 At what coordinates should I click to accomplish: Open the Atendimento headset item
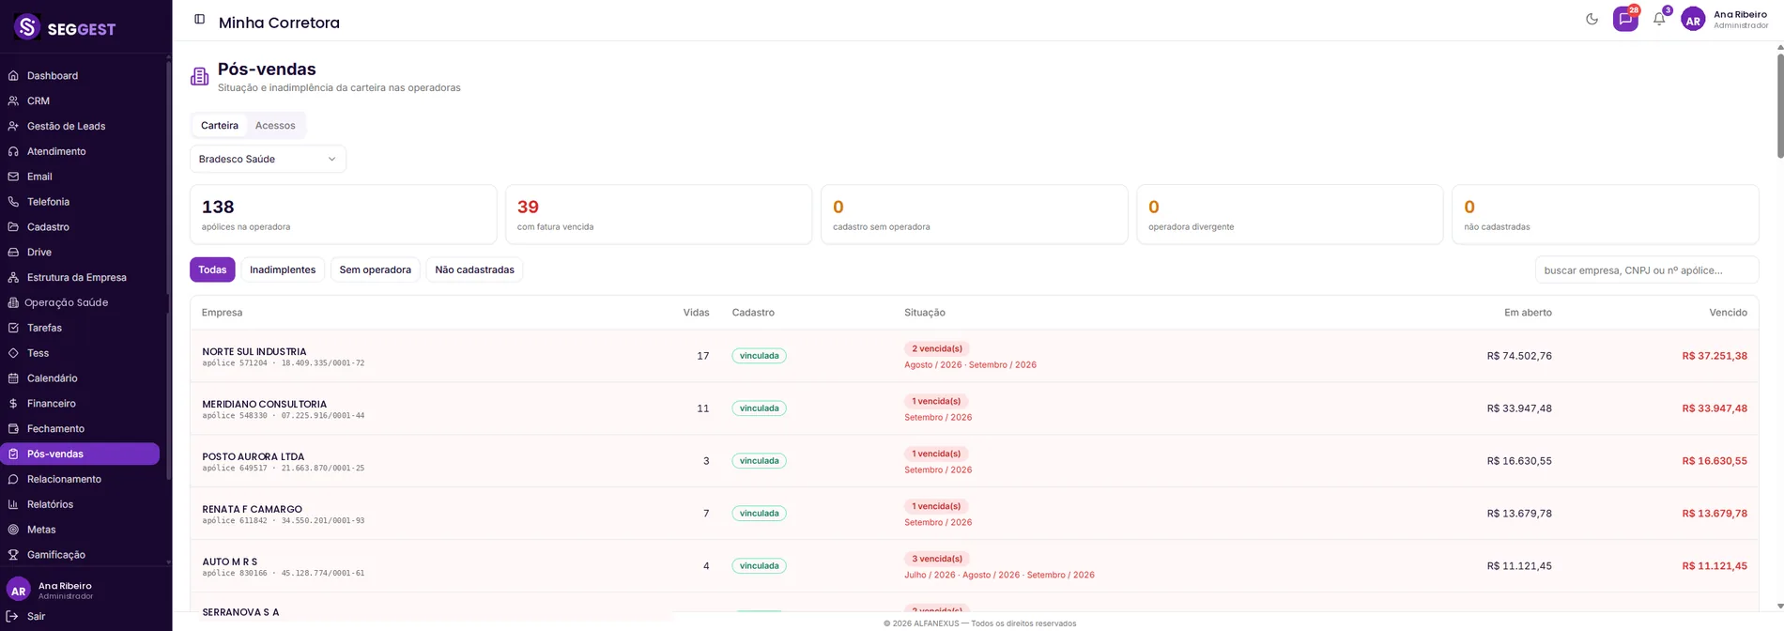click(x=81, y=151)
